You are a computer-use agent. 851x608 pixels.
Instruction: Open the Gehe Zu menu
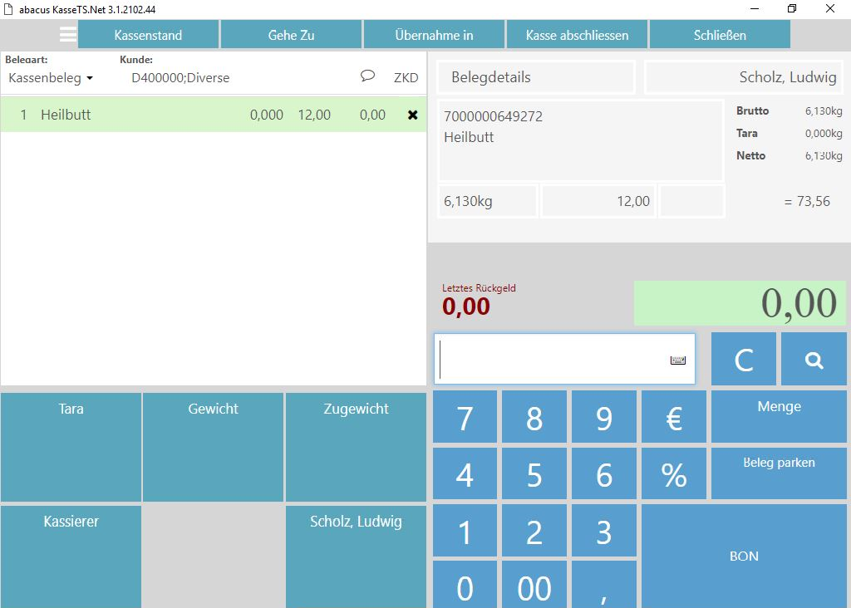tap(291, 35)
